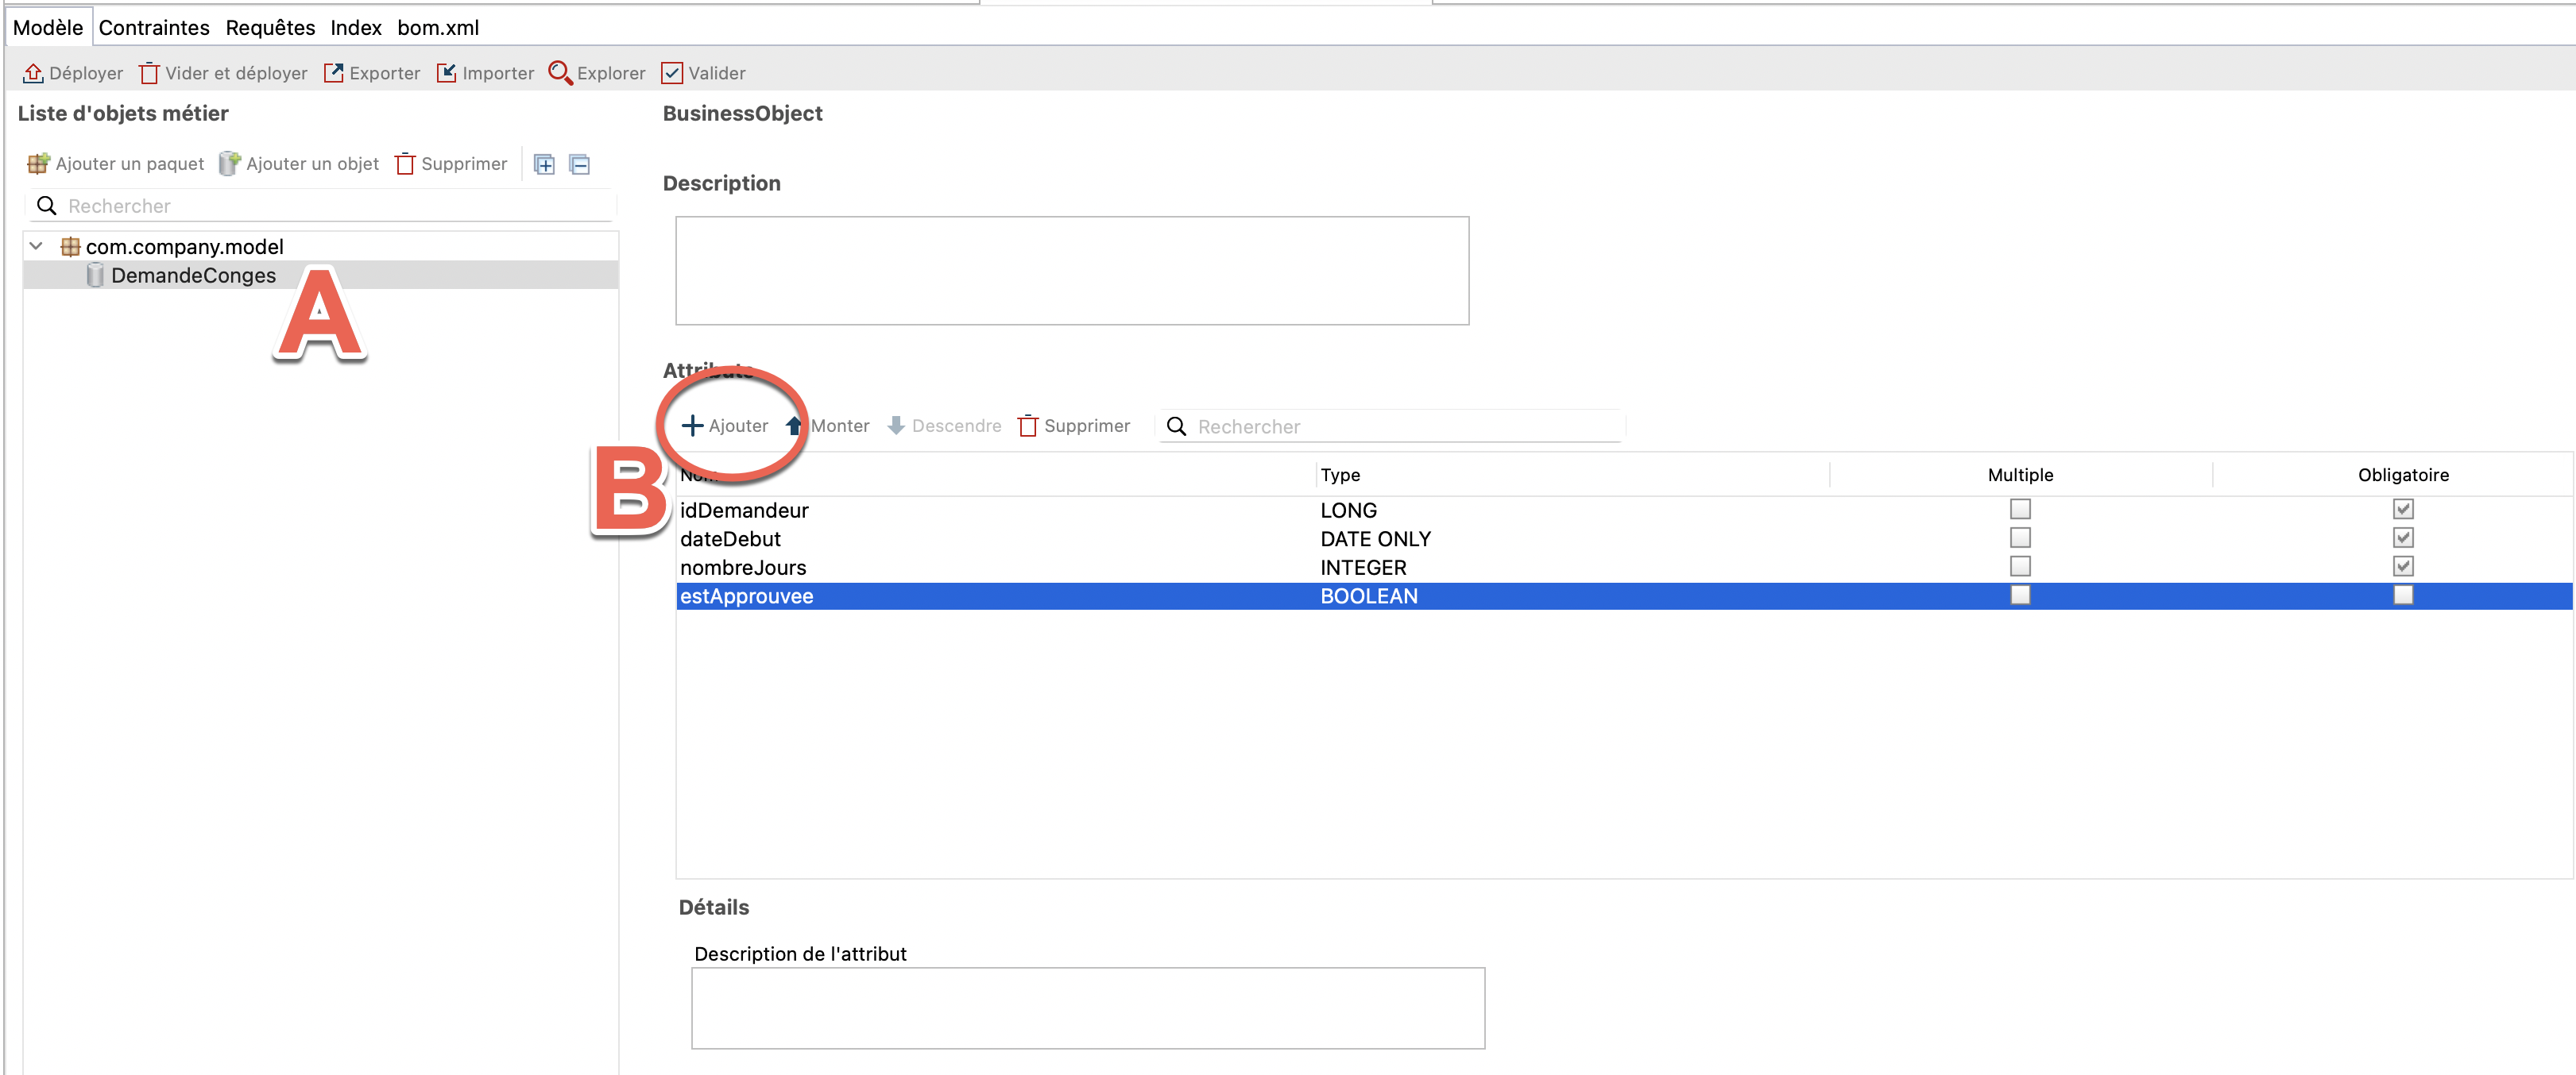Viewport: 2576px width, 1075px height.
Task: Click the Importer icon
Action: click(x=447, y=73)
